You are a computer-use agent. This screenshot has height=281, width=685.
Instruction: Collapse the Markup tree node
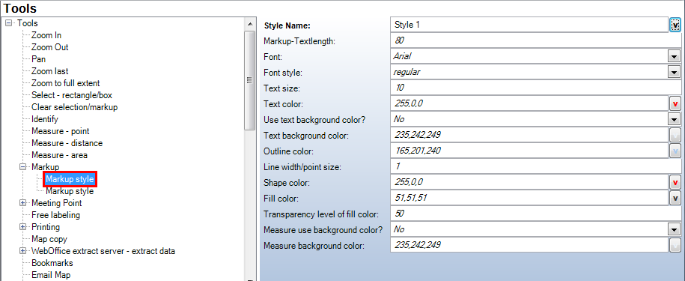[22, 167]
